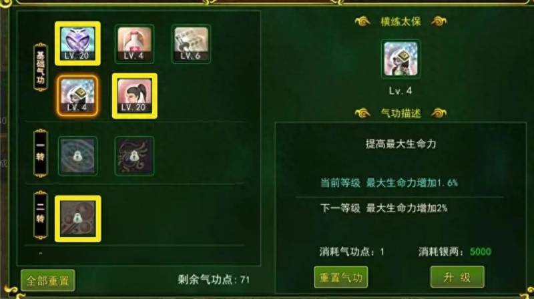
Task: Select the locked 二转 skill icon
Action: click(77, 219)
